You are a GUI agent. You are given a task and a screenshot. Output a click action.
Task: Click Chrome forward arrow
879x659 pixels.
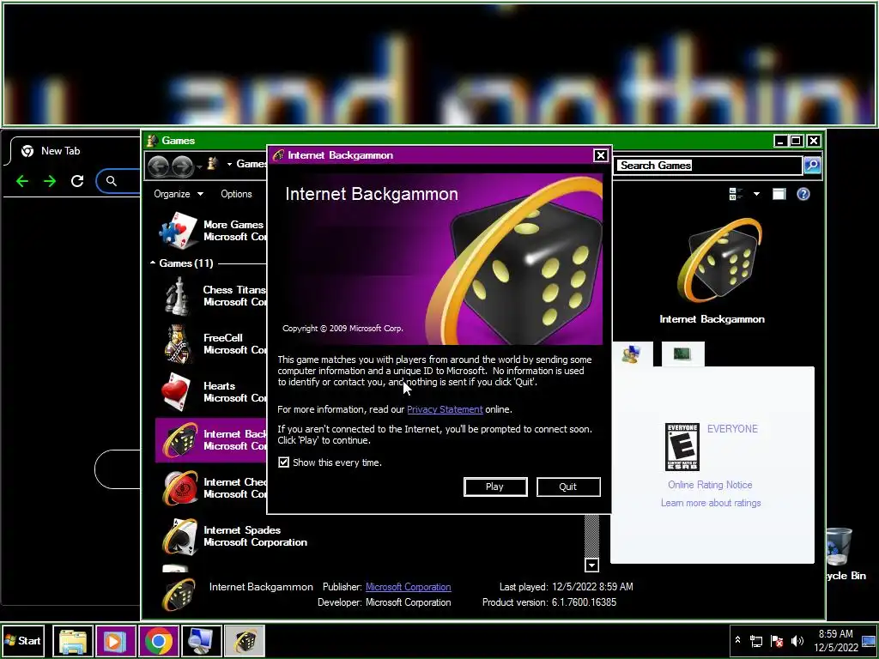[x=50, y=181]
